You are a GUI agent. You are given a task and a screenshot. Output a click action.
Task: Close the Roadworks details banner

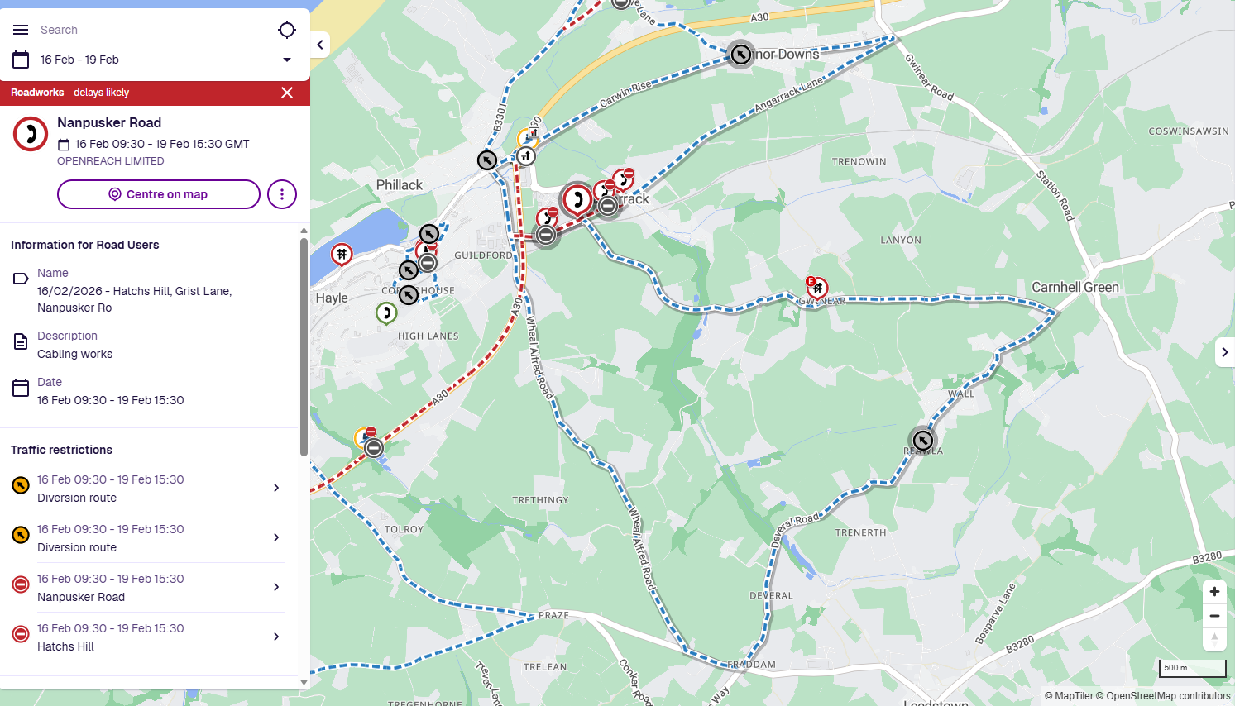287,93
